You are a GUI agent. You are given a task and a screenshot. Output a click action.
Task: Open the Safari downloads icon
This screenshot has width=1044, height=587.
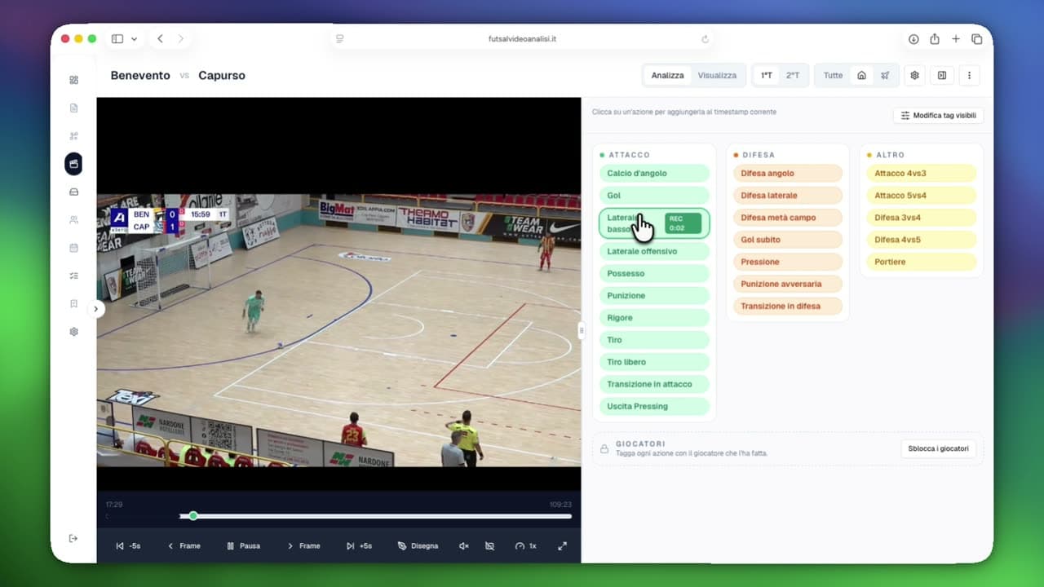pyautogui.click(x=913, y=39)
